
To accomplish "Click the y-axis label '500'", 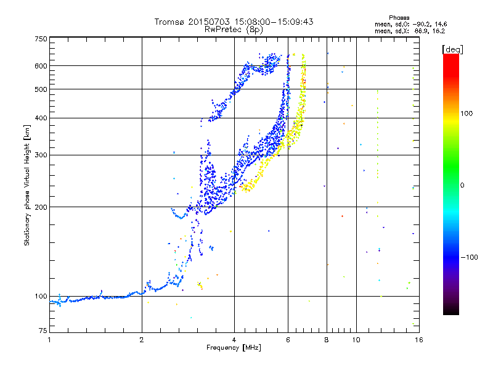I will coord(41,89).
